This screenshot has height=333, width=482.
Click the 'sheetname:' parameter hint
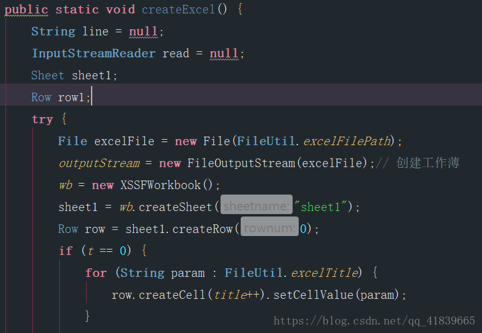tap(257, 206)
